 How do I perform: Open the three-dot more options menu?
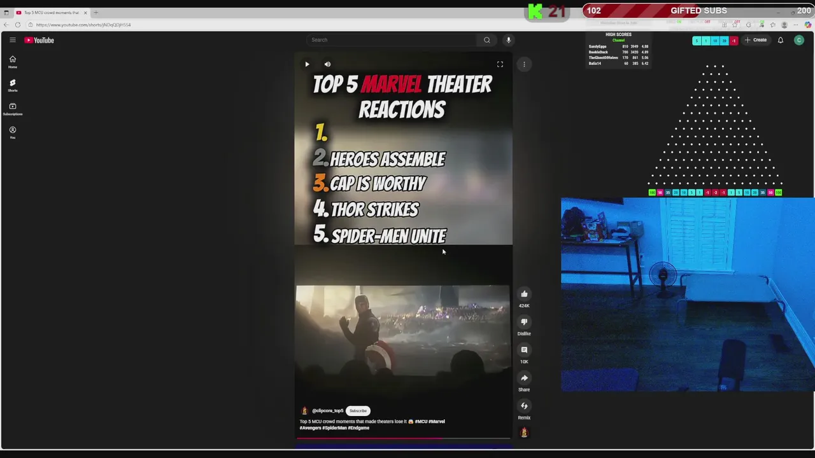[524, 64]
